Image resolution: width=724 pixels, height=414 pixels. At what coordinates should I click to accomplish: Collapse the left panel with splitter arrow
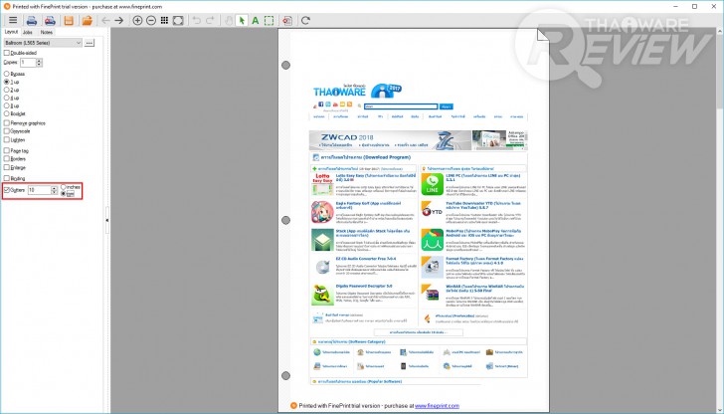point(107,220)
